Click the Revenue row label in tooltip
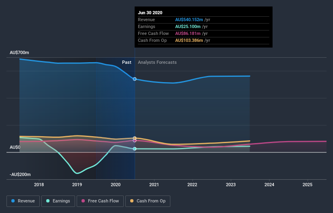 [x=146, y=20]
